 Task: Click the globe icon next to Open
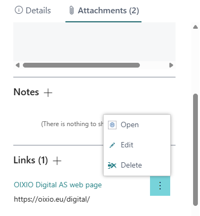(112, 125)
